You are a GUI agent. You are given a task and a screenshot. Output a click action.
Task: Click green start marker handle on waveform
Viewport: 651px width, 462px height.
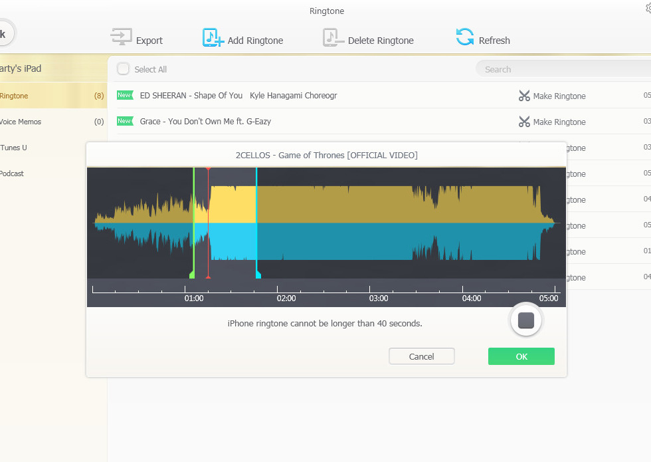coord(192,274)
